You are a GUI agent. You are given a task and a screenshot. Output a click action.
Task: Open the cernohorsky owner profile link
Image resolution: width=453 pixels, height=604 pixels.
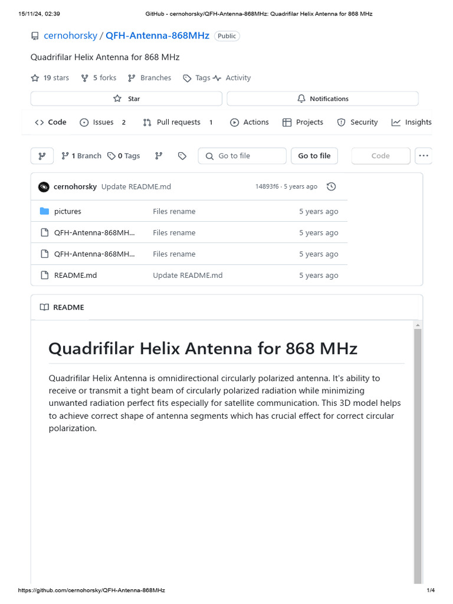(70, 36)
